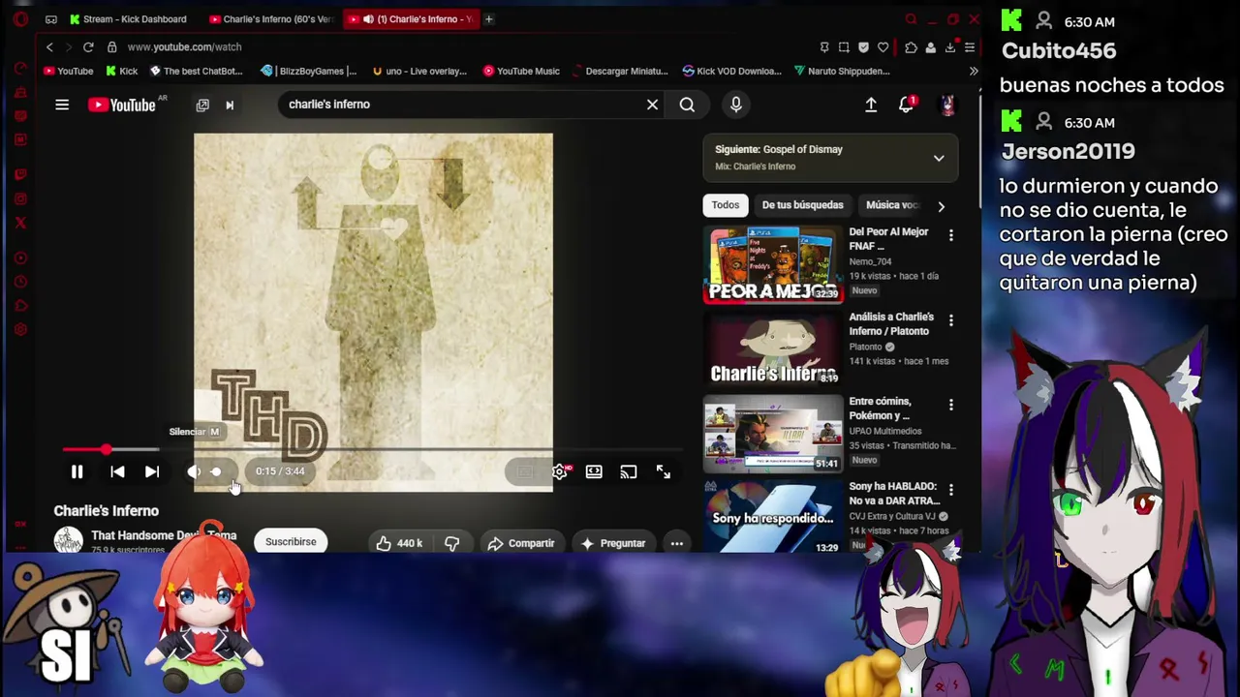
Task: Open Instagram in the Opera sidebar
Action: [20, 199]
